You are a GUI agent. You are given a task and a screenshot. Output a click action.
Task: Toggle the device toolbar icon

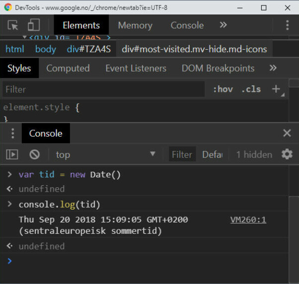pyautogui.click(x=34, y=25)
